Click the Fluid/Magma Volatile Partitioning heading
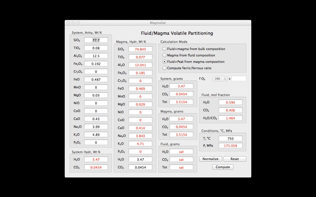The height and width of the screenshot is (197, 316). 177,33
